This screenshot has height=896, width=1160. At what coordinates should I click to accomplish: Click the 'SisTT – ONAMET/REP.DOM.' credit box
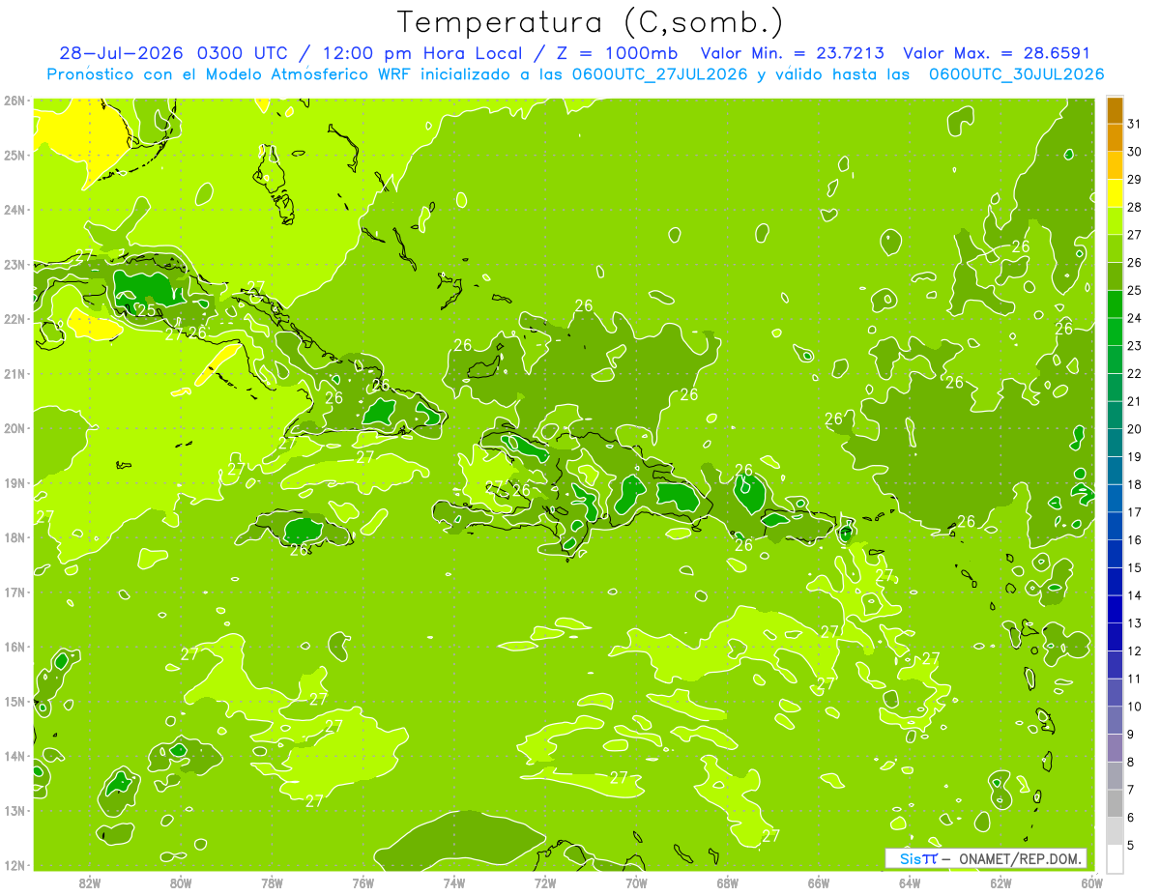(x=986, y=858)
